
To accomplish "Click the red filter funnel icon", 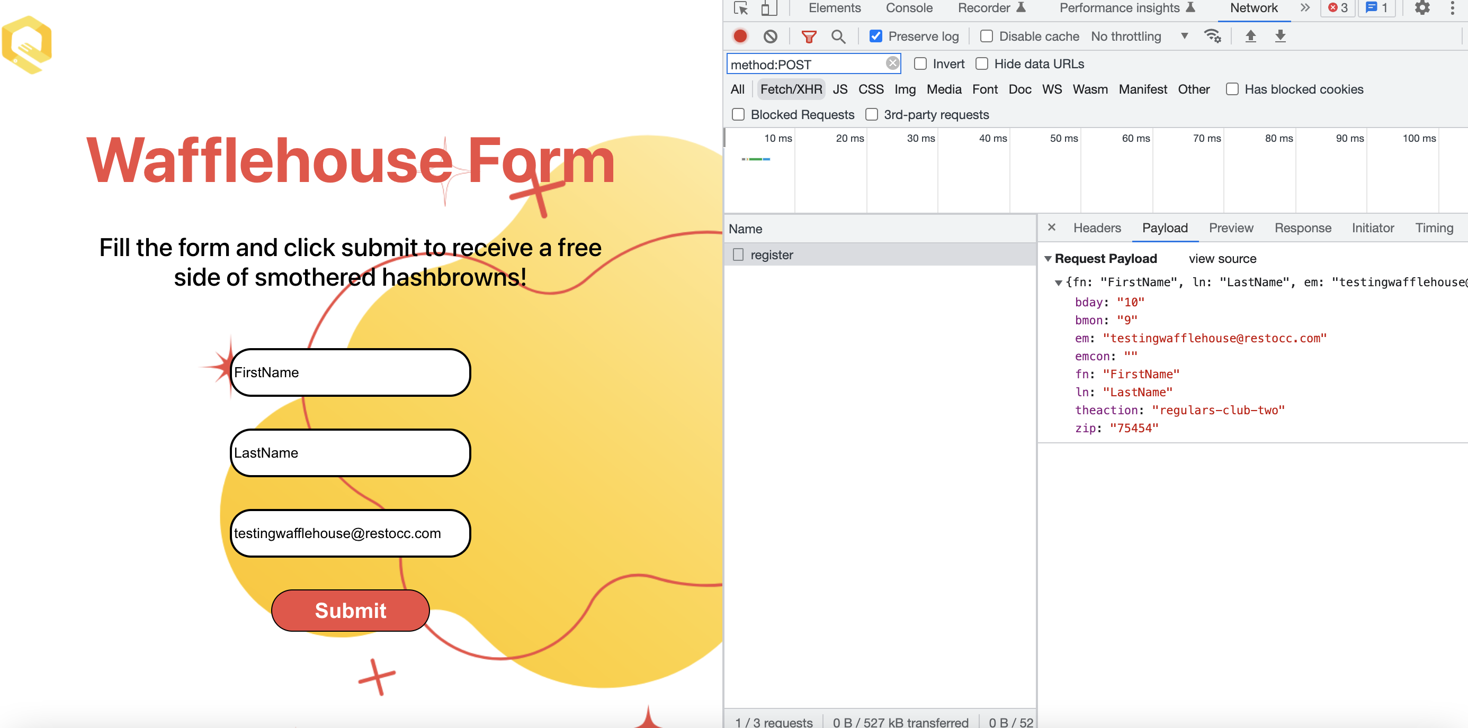I will [809, 37].
